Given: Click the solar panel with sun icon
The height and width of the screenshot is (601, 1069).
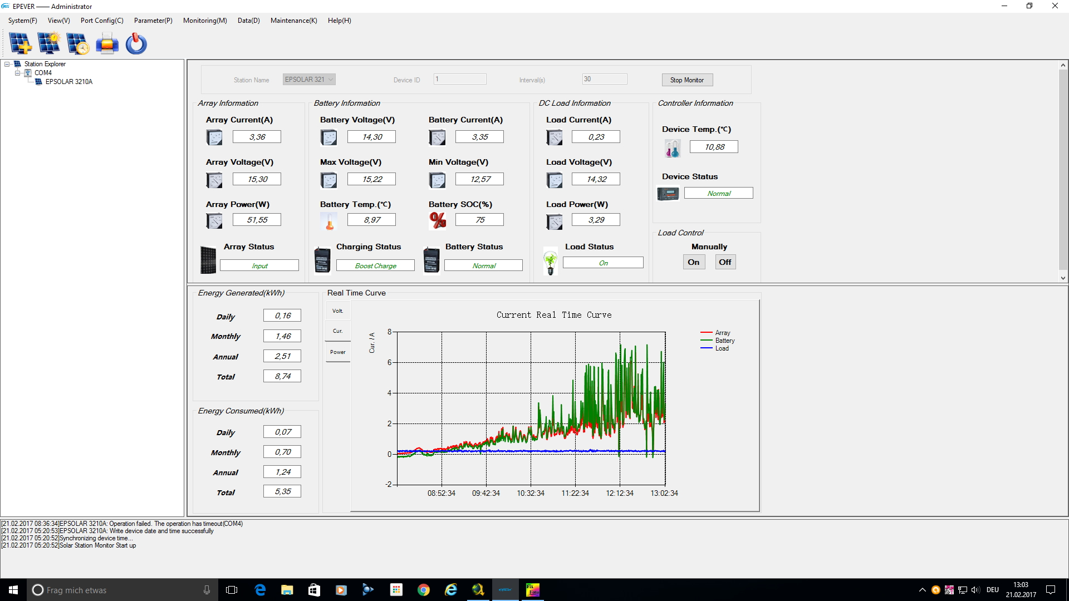Looking at the screenshot, I should [x=49, y=43].
